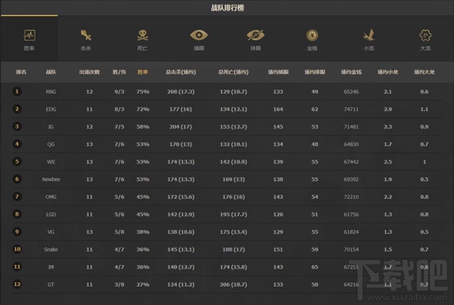Select team name RNG
454x305 pixels.
click(x=51, y=92)
